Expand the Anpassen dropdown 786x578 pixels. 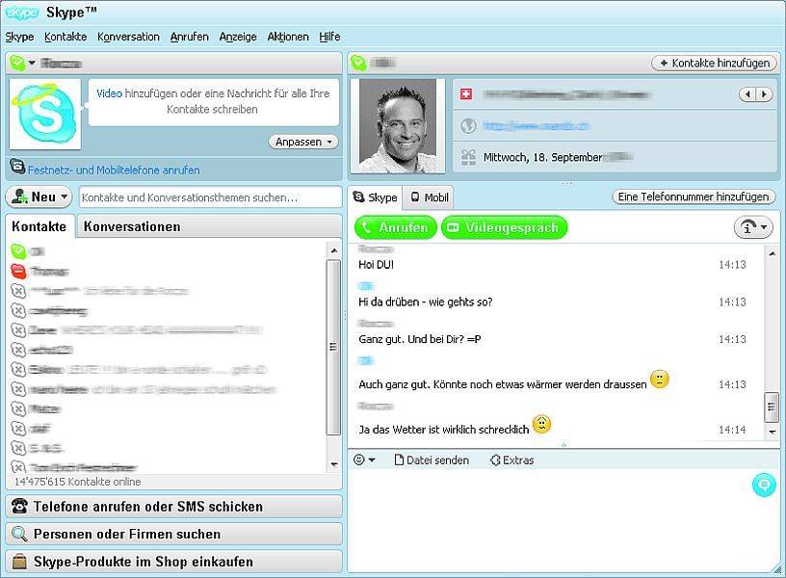pyautogui.click(x=303, y=142)
